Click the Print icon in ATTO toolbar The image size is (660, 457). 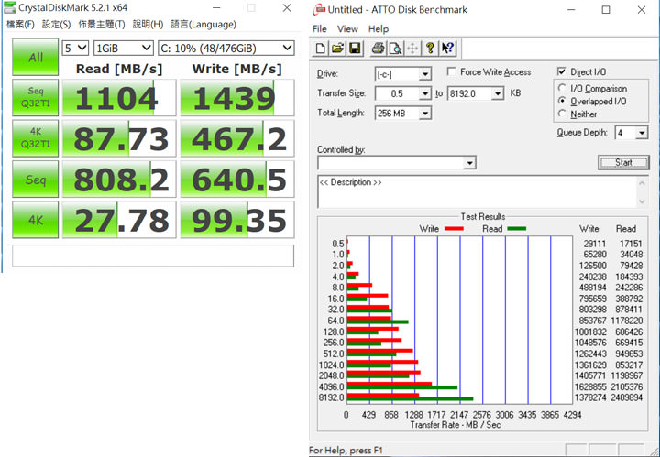point(377,48)
